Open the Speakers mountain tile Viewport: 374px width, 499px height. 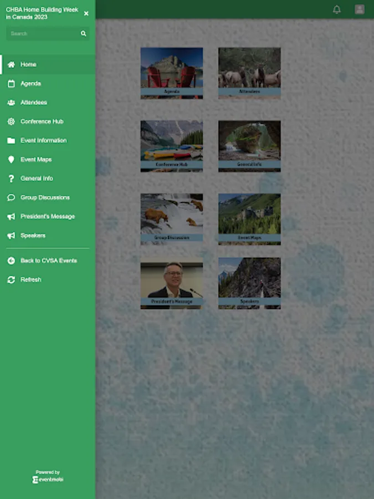[250, 283]
